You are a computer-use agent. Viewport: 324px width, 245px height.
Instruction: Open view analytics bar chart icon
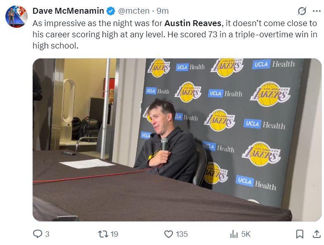tap(234, 234)
